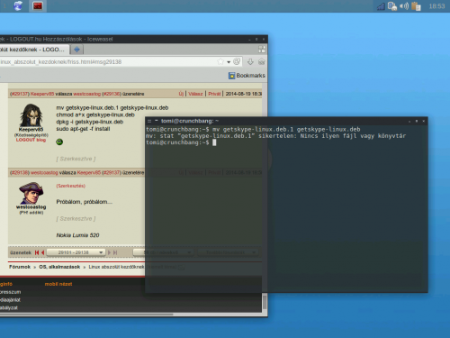Go to the Iceweasel home page icon

coord(261,62)
